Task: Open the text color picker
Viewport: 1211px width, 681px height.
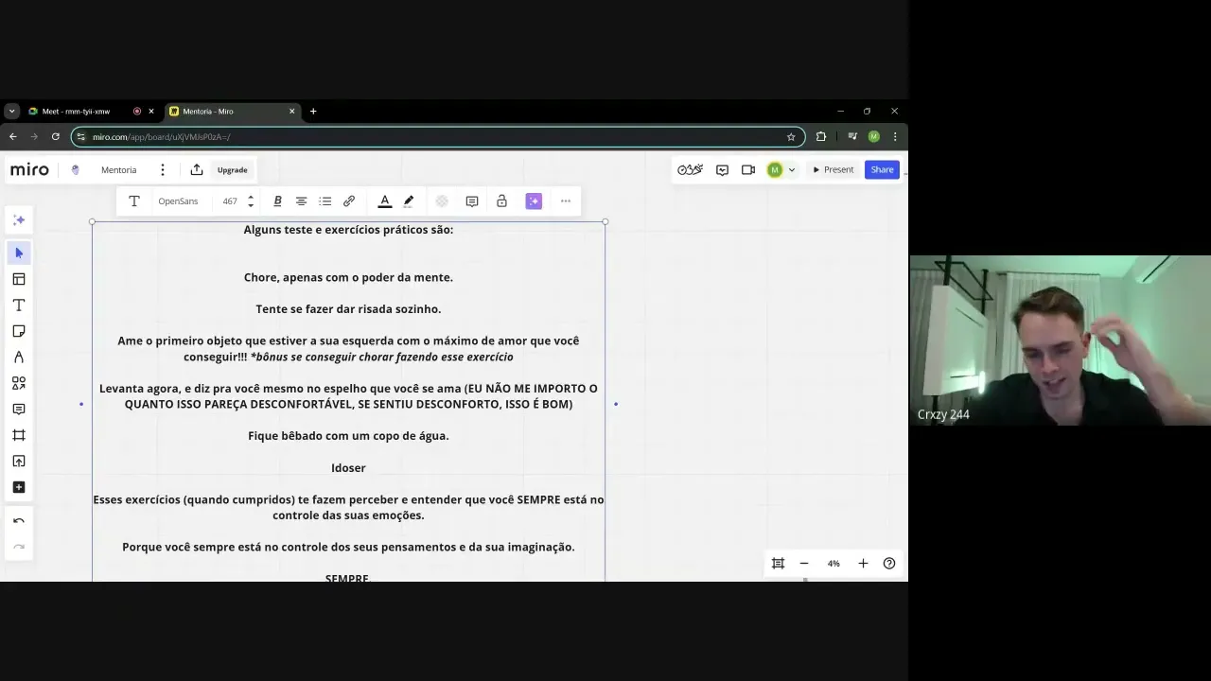Action: coord(385,201)
